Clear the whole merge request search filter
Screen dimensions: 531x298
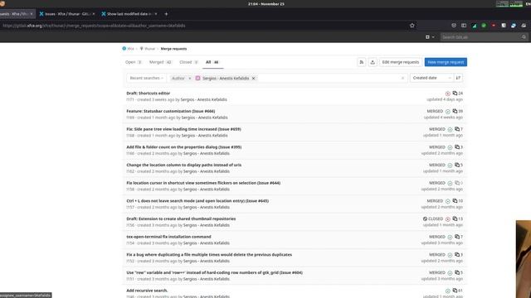(402, 78)
